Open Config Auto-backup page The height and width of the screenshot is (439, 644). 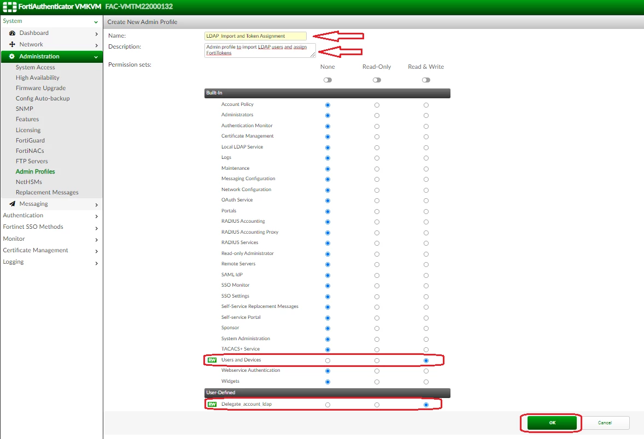tap(43, 98)
